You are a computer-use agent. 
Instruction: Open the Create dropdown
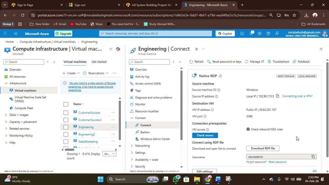point(71,73)
